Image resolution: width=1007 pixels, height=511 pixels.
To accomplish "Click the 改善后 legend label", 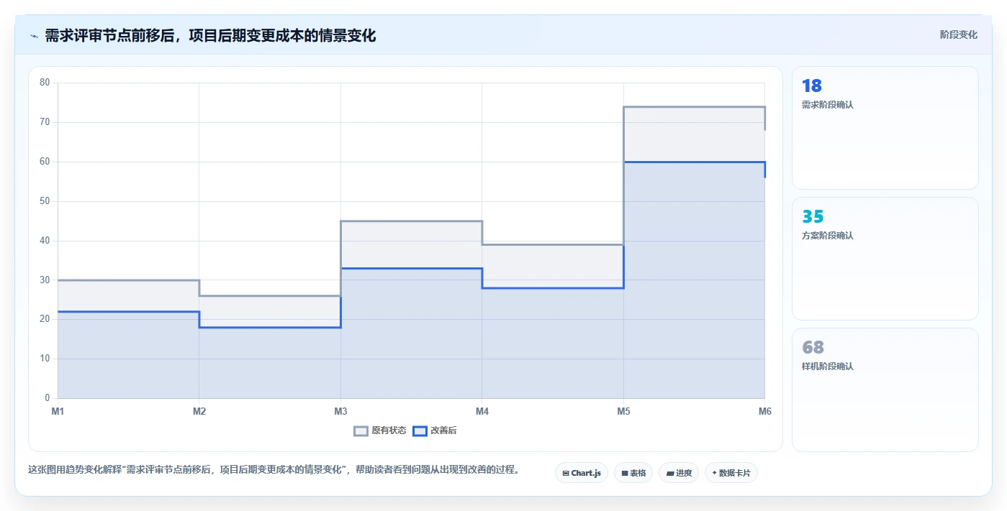I will pyautogui.click(x=443, y=431).
